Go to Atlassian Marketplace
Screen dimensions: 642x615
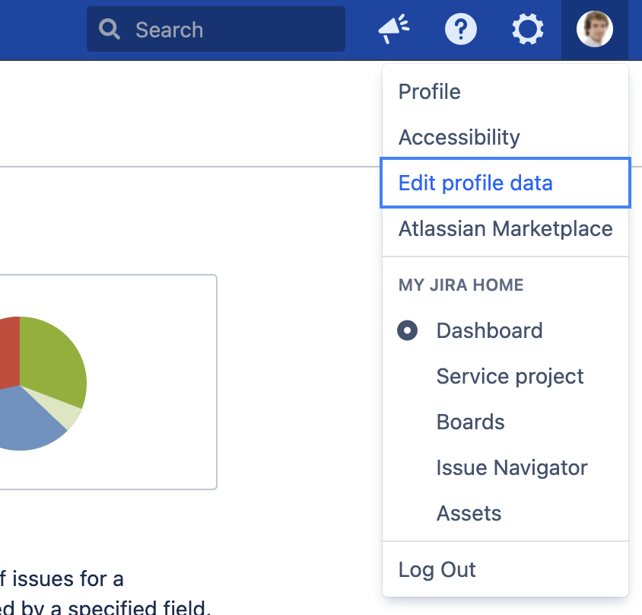pyautogui.click(x=505, y=229)
